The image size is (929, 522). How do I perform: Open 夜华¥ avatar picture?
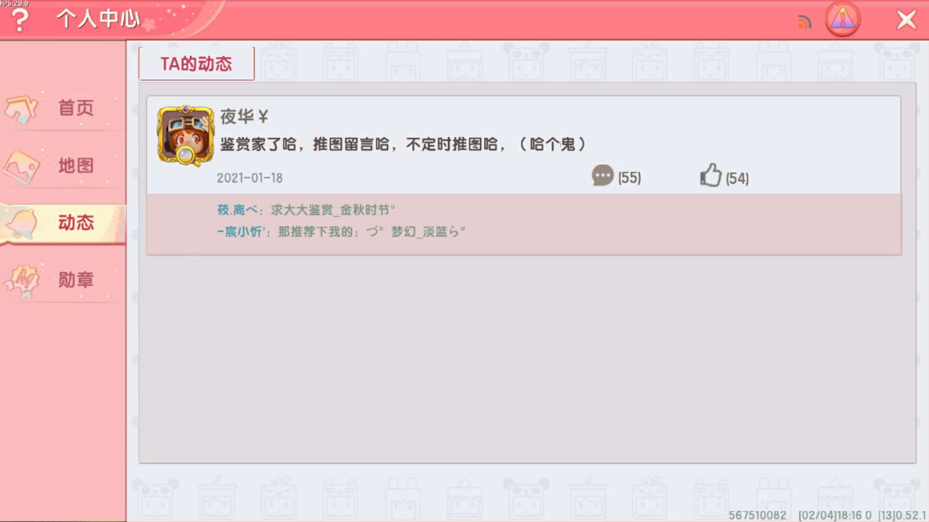[x=185, y=136]
